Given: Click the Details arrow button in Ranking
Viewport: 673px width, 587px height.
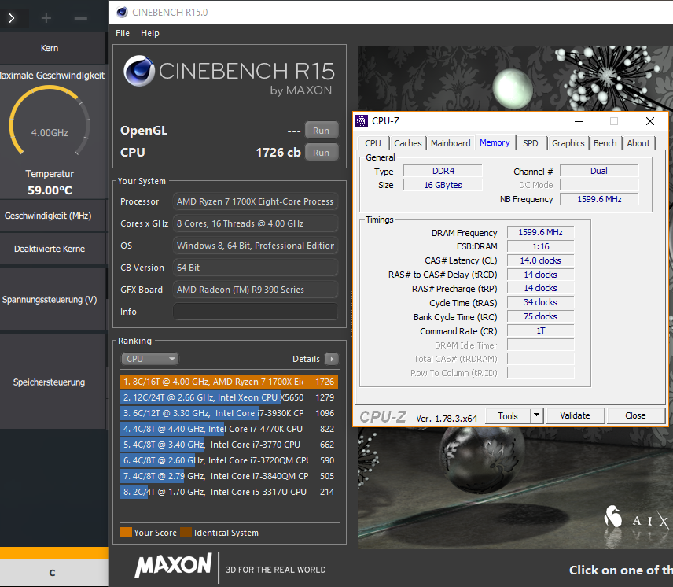Looking at the screenshot, I should point(332,359).
